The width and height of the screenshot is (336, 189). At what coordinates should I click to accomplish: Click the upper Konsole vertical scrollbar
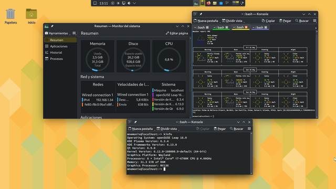click(317, 74)
